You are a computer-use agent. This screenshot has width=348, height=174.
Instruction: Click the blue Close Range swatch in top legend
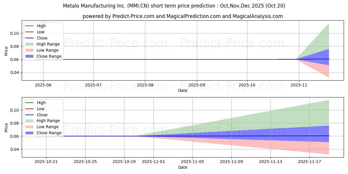coord(30,56)
